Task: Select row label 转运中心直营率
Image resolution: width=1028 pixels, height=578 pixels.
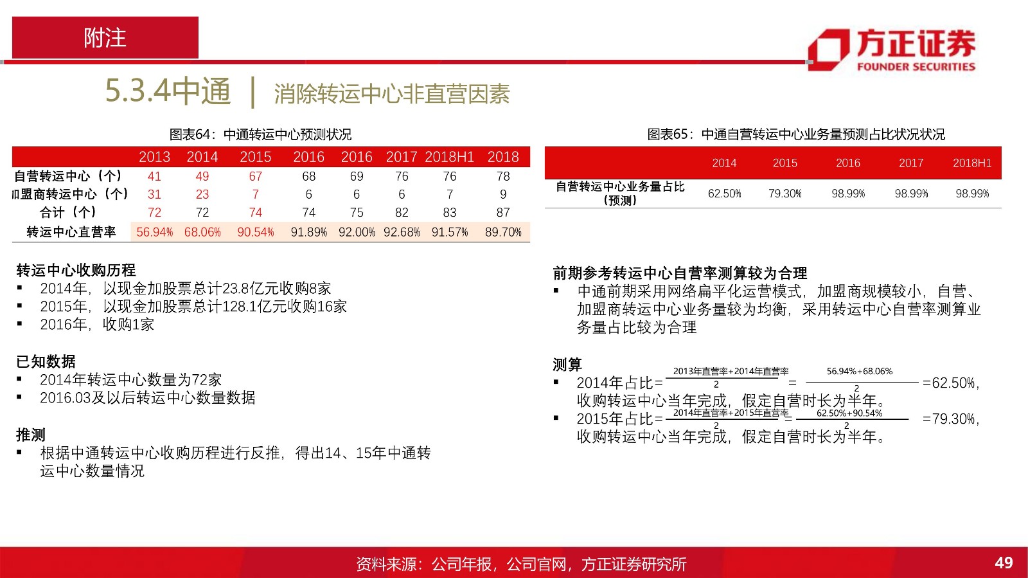Action: tap(71, 232)
